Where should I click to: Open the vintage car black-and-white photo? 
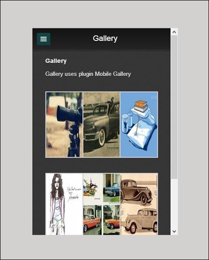coord(101,125)
